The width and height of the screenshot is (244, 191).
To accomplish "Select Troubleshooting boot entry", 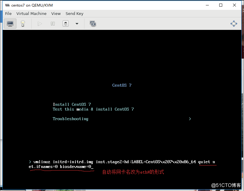I will click(70, 119).
